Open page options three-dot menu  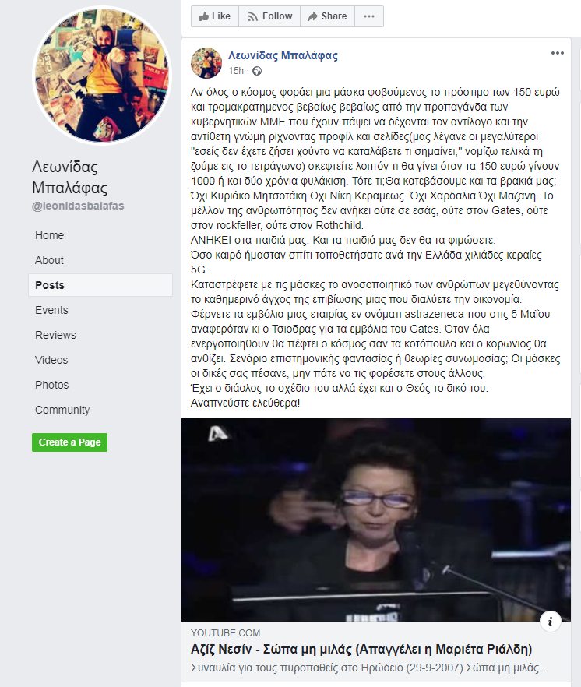[369, 16]
